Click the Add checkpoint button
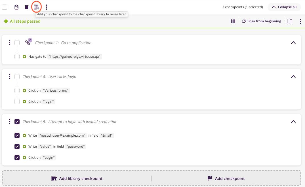The image size is (305, 187). coord(226,179)
